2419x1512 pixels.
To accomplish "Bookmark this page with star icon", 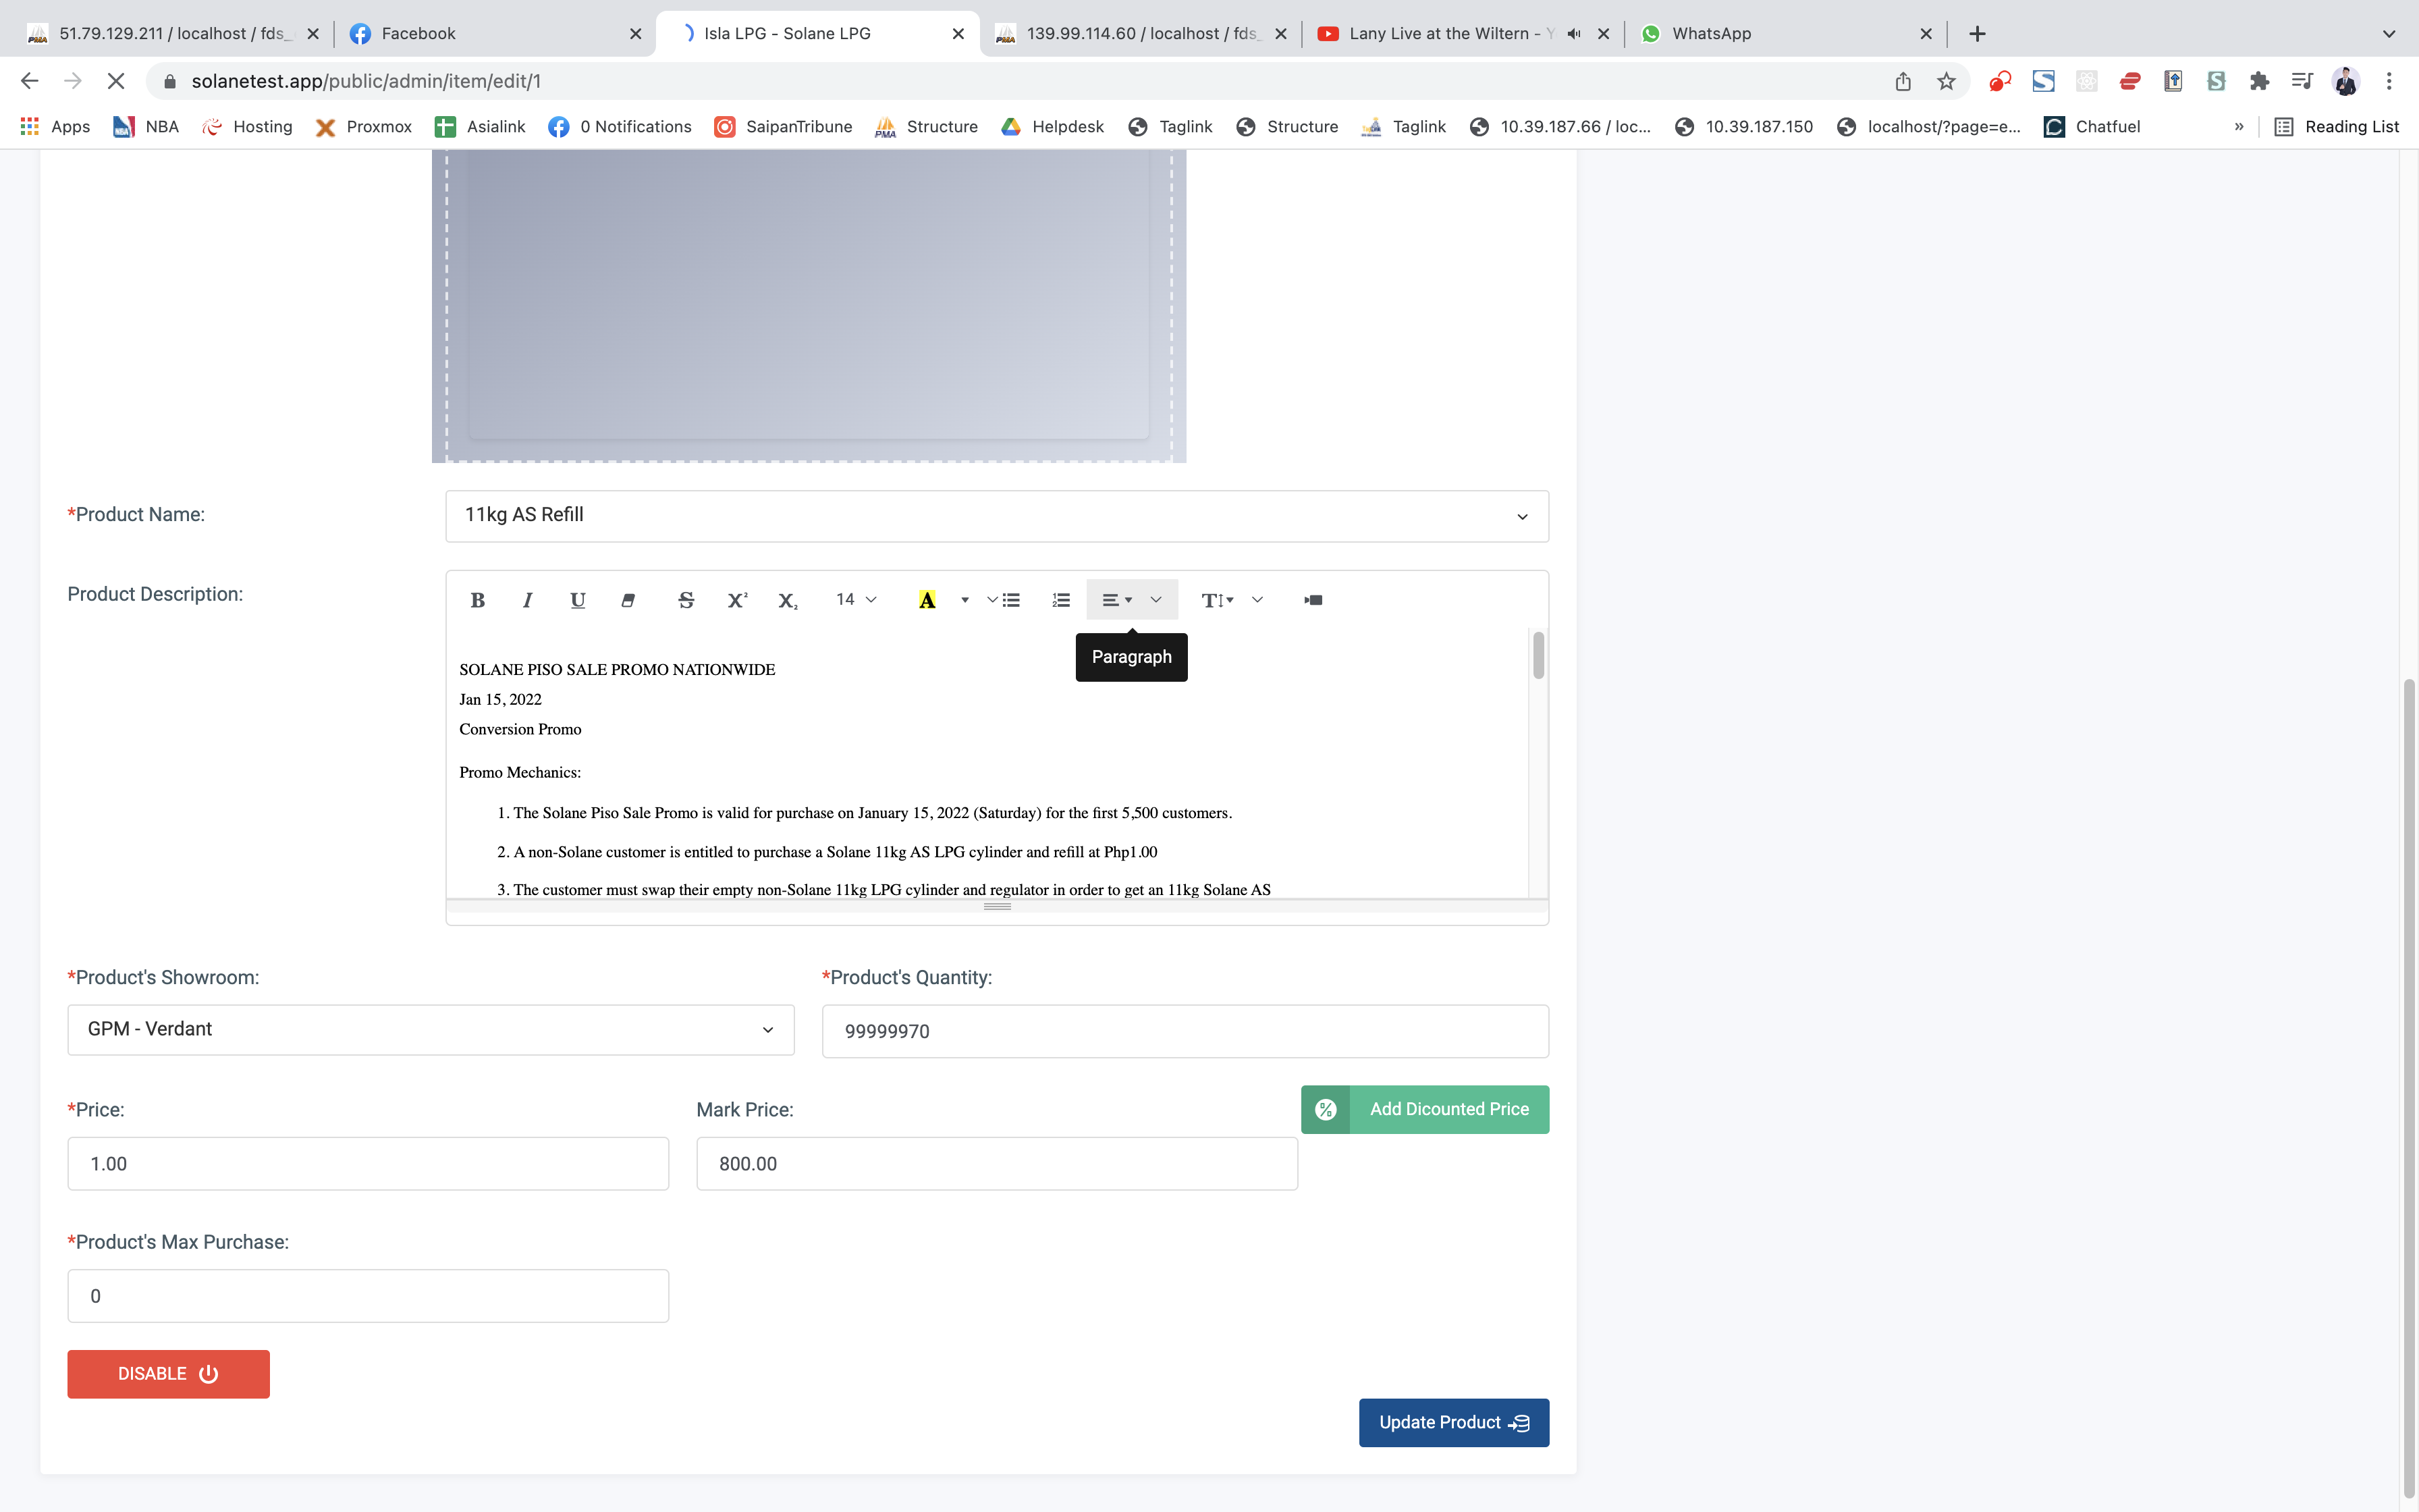I will (x=1945, y=81).
